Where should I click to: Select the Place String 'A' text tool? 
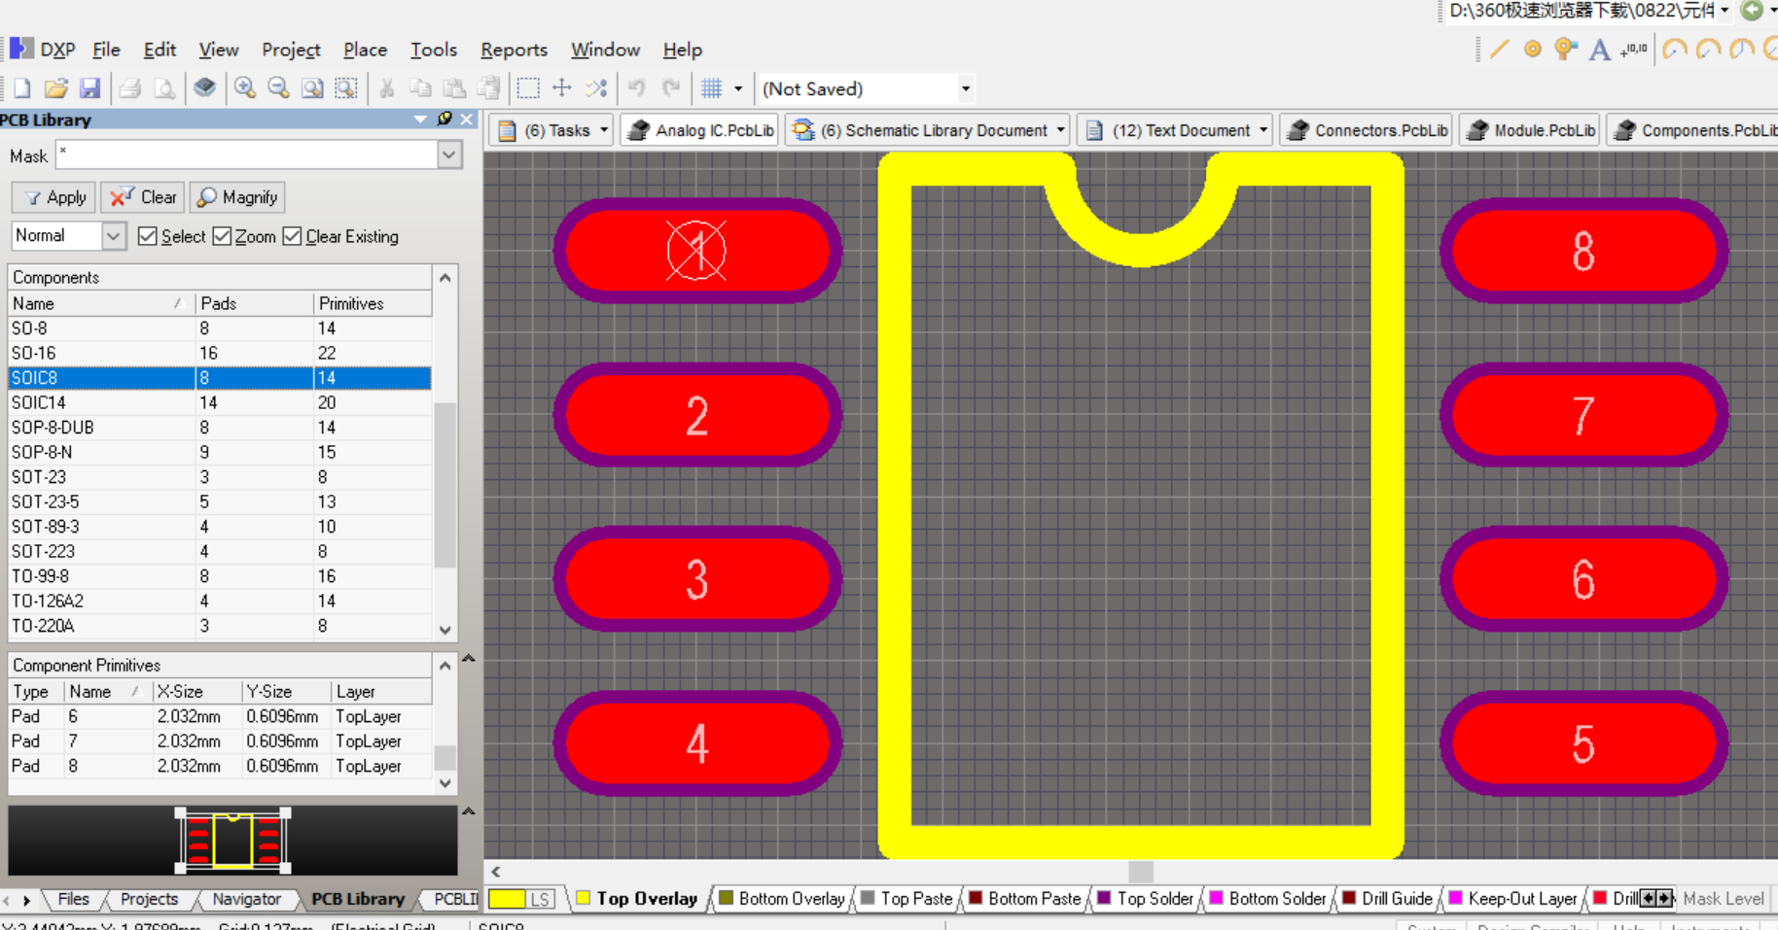coord(1599,49)
